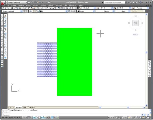Open the AutoCAD application menu button
This screenshot has height=120, width=153.
pos(3,3)
